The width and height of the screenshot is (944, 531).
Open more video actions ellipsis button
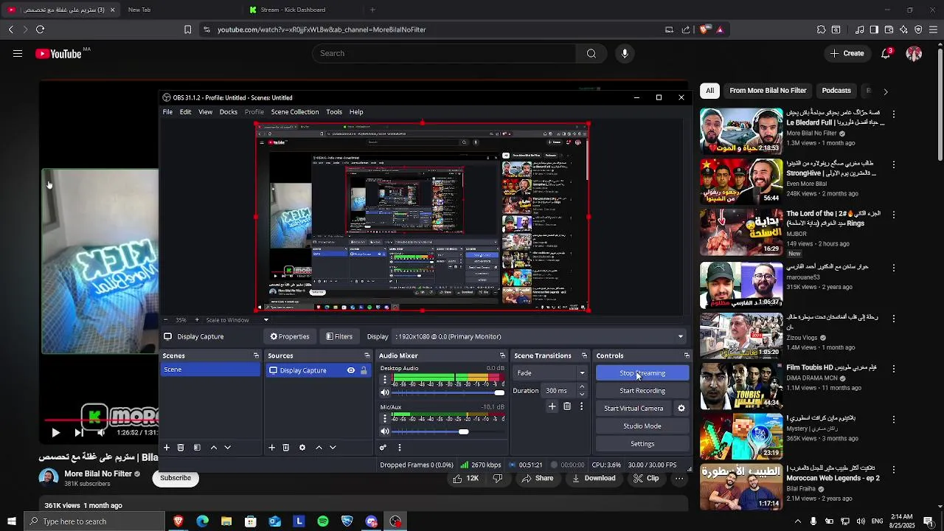pos(679,478)
